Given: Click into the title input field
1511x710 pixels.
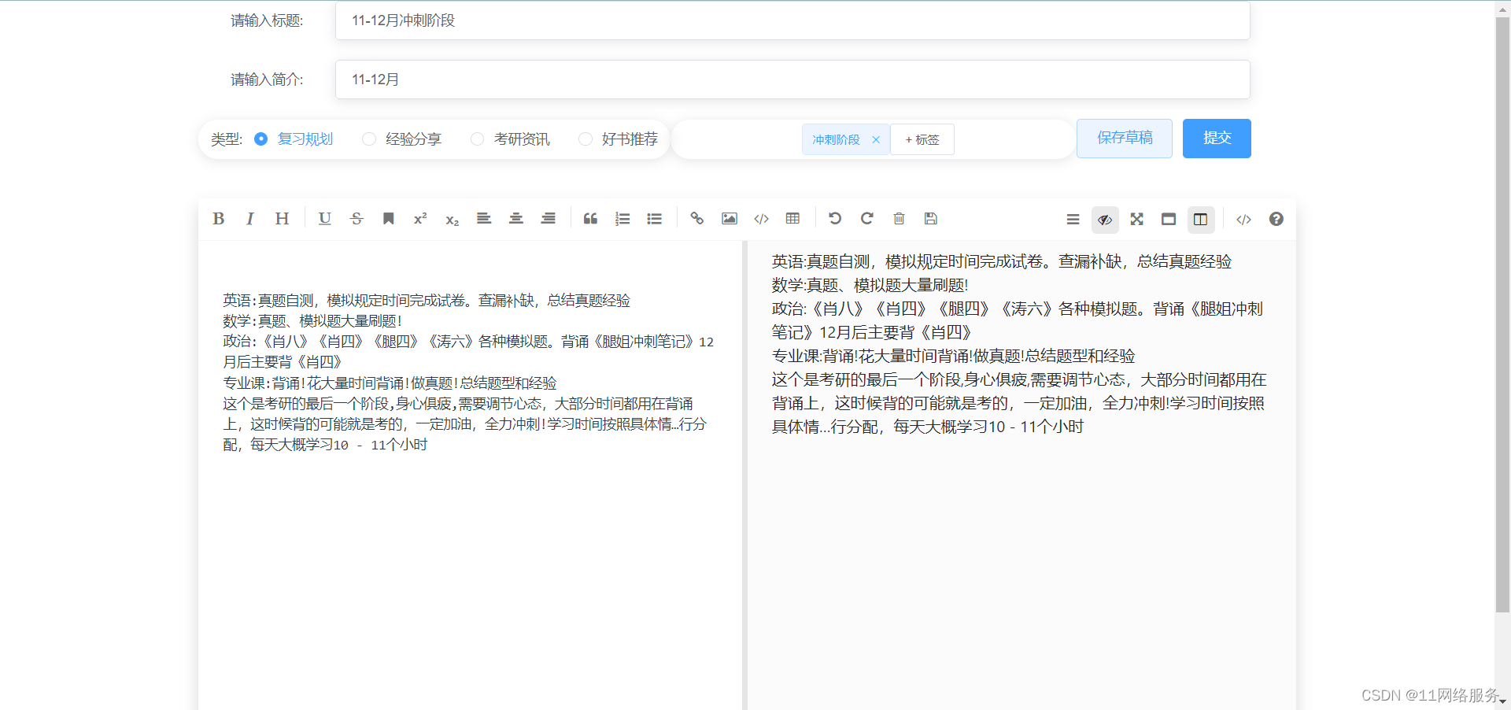Looking at the screenshot, I should pyautogui.click(x=792, y=20).
